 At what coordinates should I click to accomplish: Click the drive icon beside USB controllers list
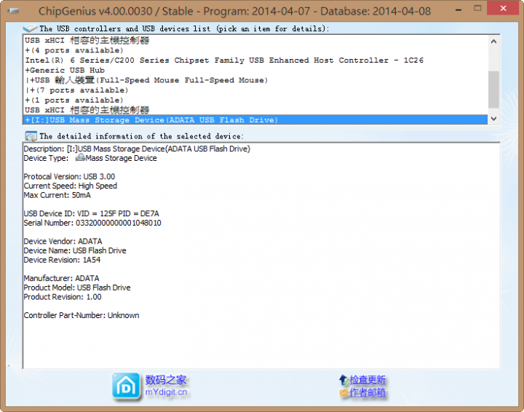[x=30, y=28]
